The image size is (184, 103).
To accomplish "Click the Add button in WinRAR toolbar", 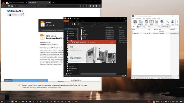I will pos(135,22).
